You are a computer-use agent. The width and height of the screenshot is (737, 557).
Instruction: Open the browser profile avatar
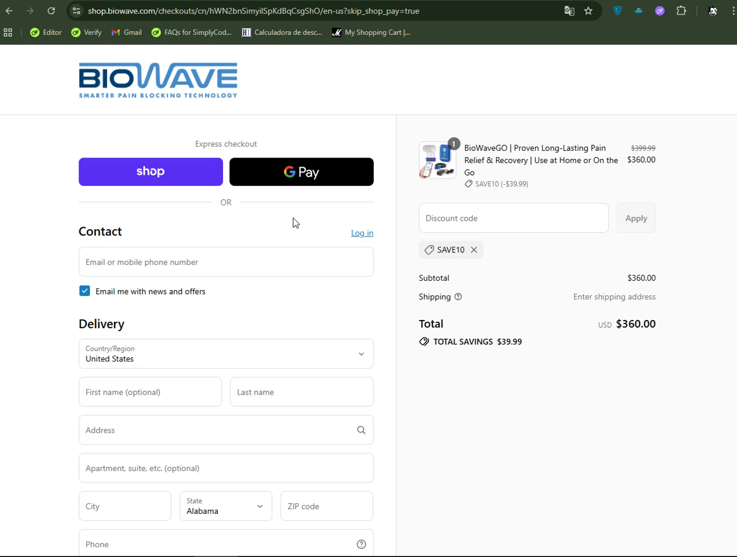coord(712,11)
